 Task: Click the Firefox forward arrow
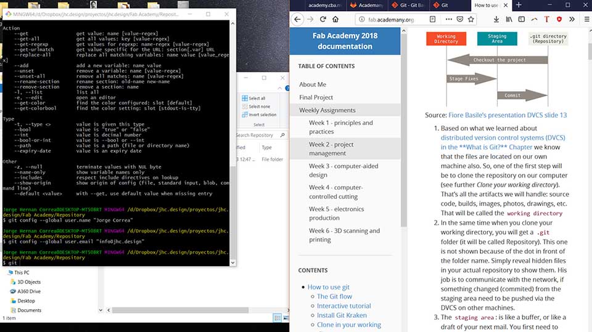pyautogui.click(x=310, y=19)
